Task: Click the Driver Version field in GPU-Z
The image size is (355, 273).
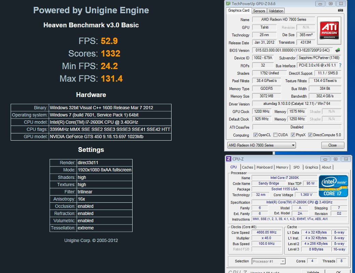Action: (x=297, y=104)
